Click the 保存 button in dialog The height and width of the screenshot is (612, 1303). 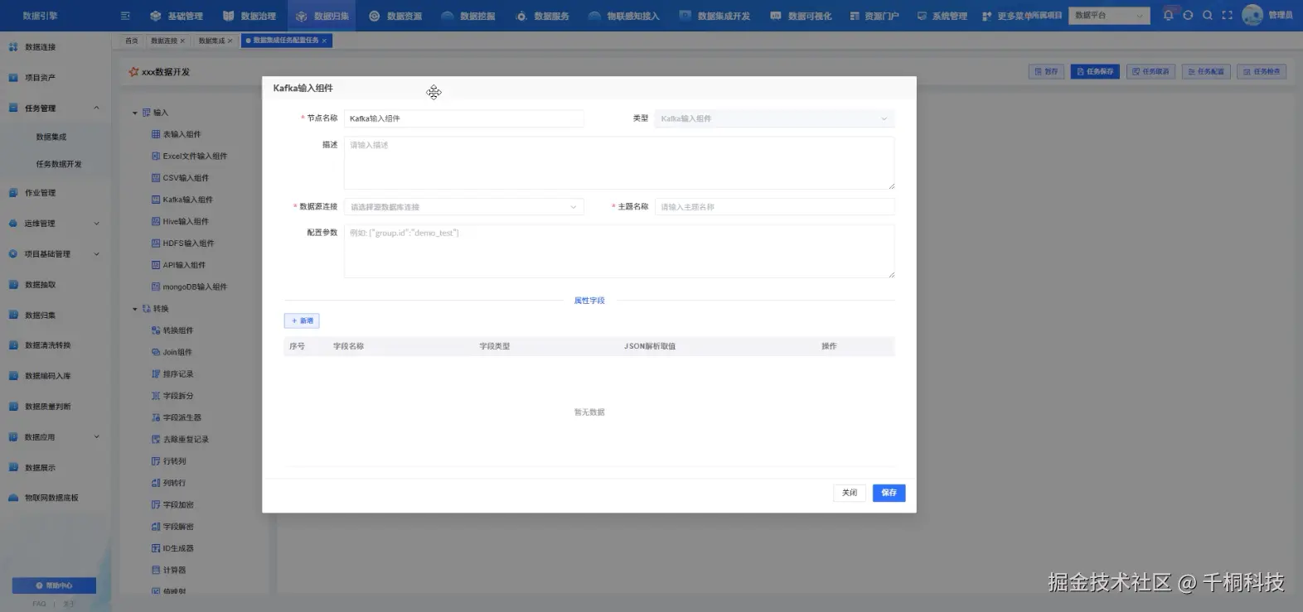coord(889,493)
